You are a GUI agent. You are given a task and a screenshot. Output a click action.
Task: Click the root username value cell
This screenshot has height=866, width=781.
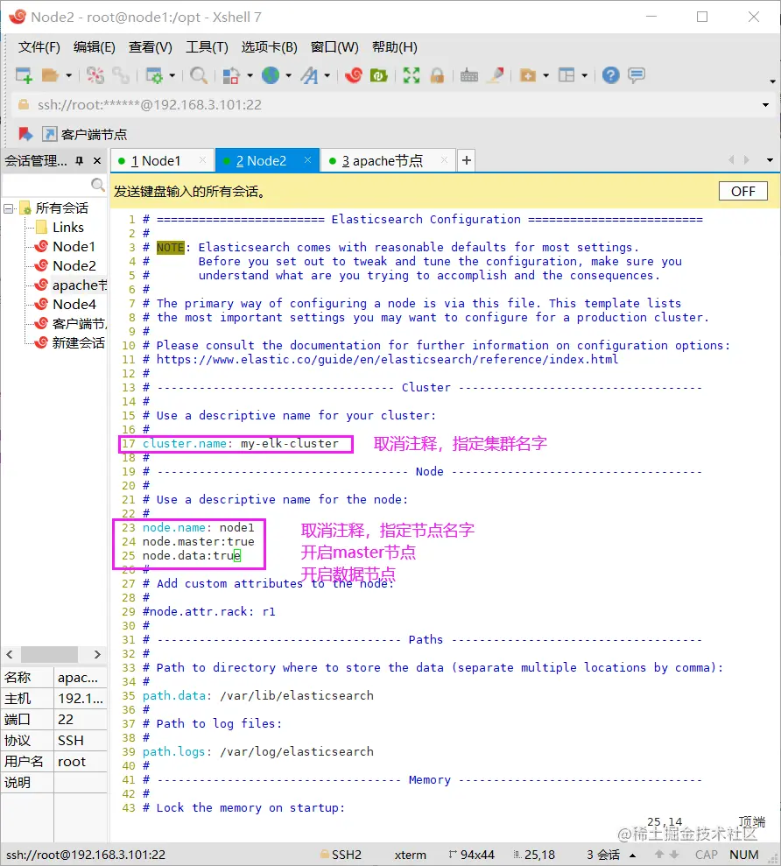point(80,762)
